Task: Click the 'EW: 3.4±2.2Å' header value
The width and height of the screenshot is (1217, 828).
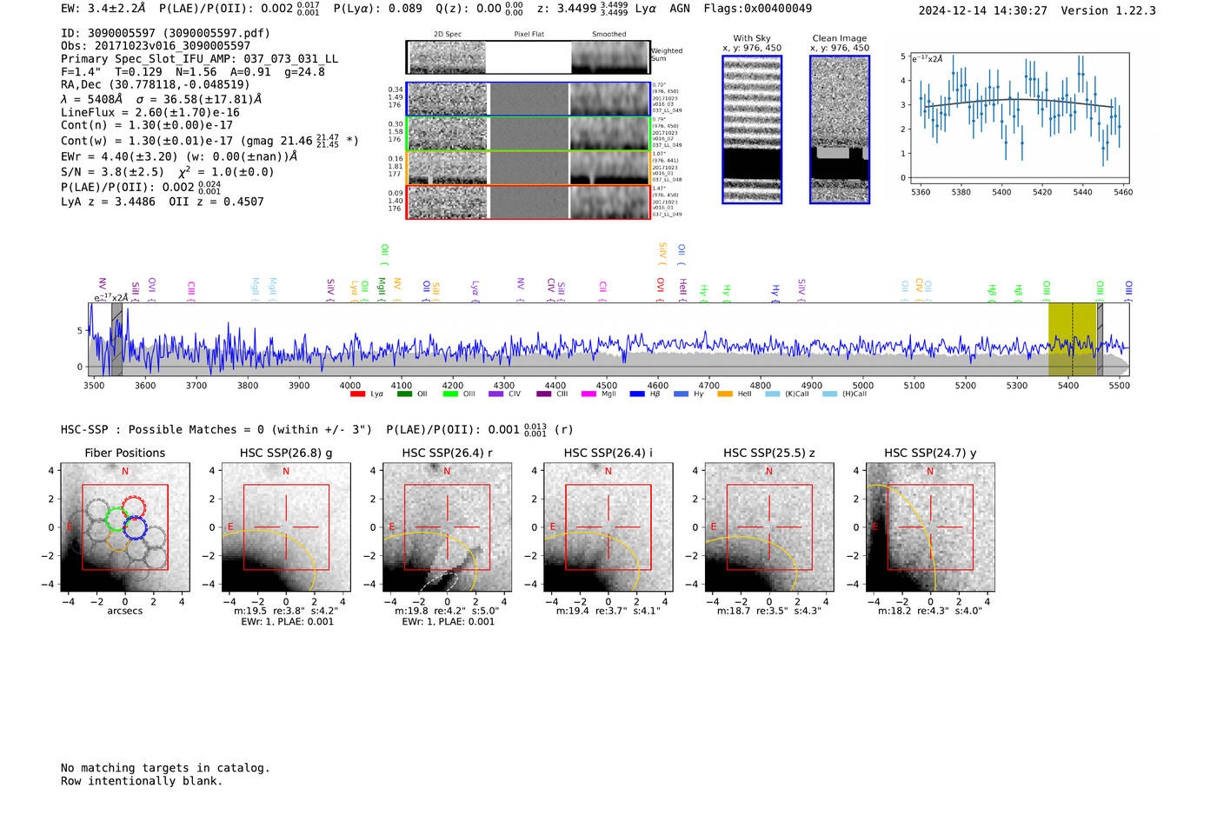Action: [103, 9]
